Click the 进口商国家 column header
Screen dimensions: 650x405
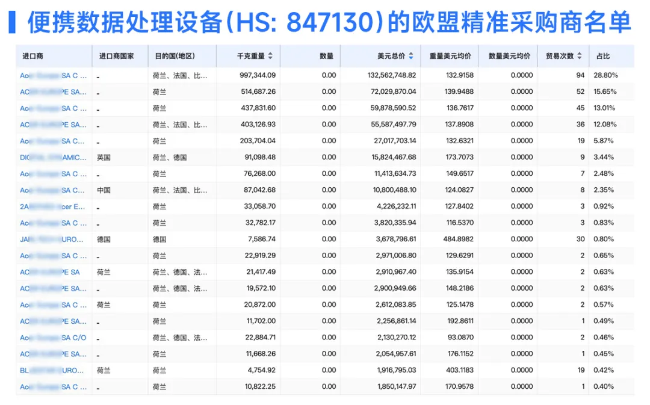point(117,56)
